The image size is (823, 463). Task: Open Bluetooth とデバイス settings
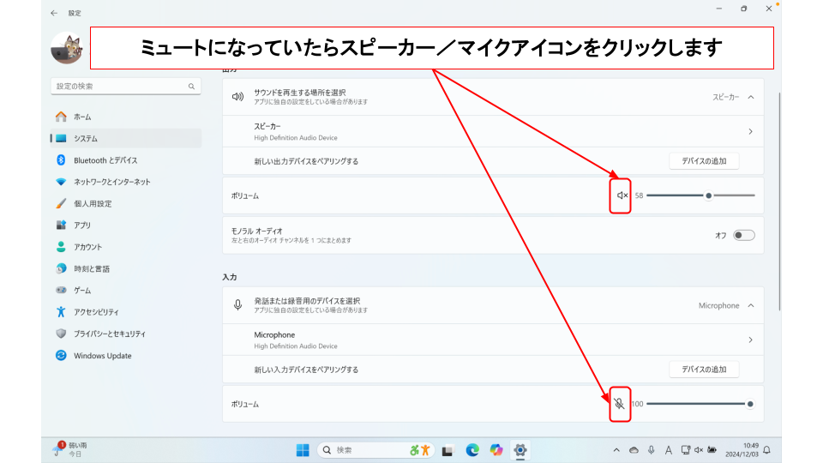click(105, 160)
